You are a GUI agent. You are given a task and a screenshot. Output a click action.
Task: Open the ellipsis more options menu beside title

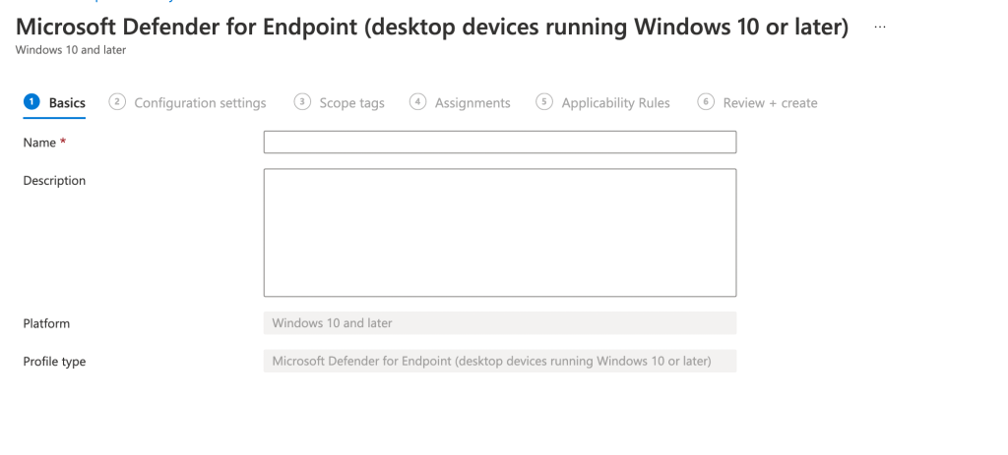tap(879, 28)
